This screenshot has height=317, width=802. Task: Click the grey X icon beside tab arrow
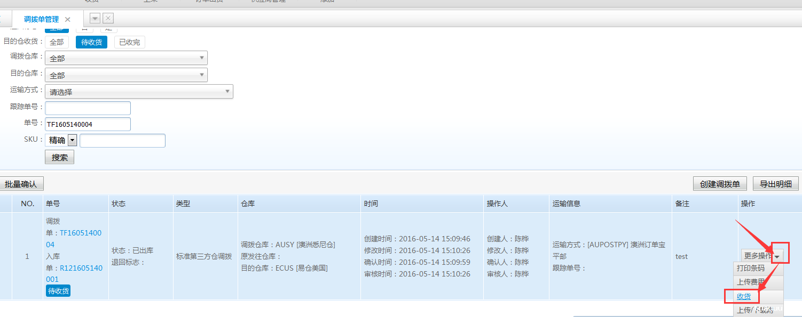pyautogui.click(x=108, y=18)
